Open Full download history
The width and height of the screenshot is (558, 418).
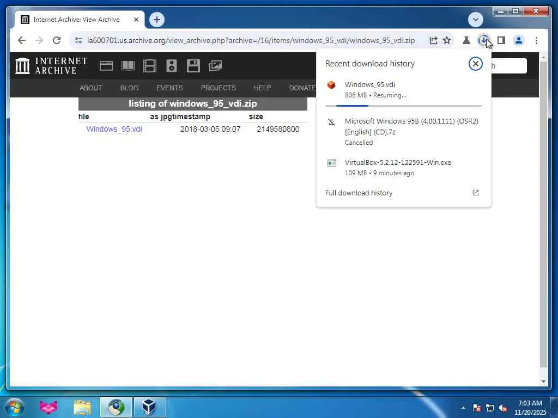point(359,193)
